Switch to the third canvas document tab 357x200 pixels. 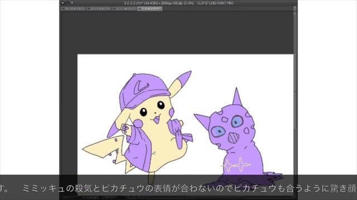(124, 9)
